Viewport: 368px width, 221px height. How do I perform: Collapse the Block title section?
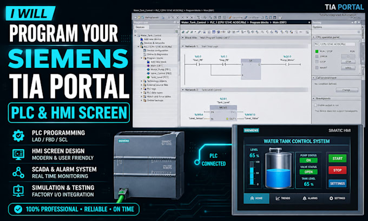click(x=183, y=37)
